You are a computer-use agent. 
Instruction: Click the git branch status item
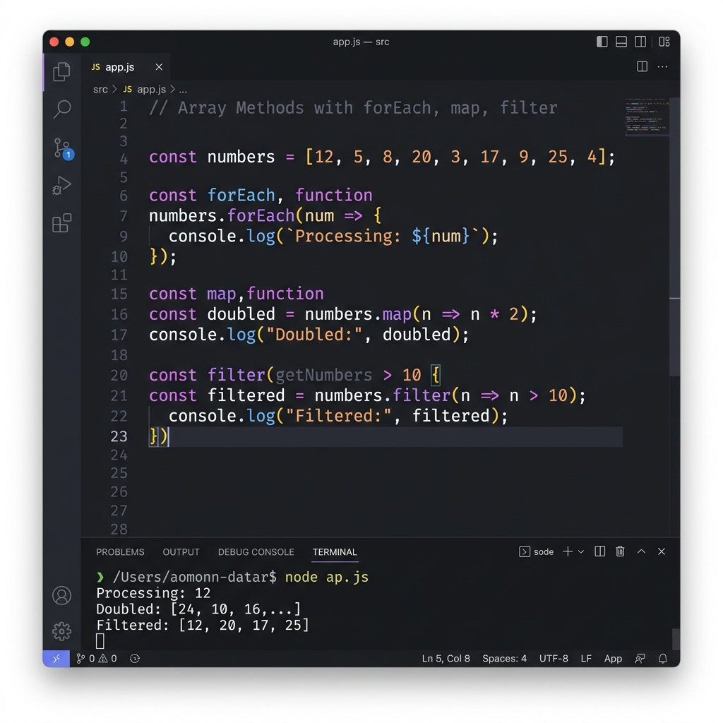click(x=85, y=659)
